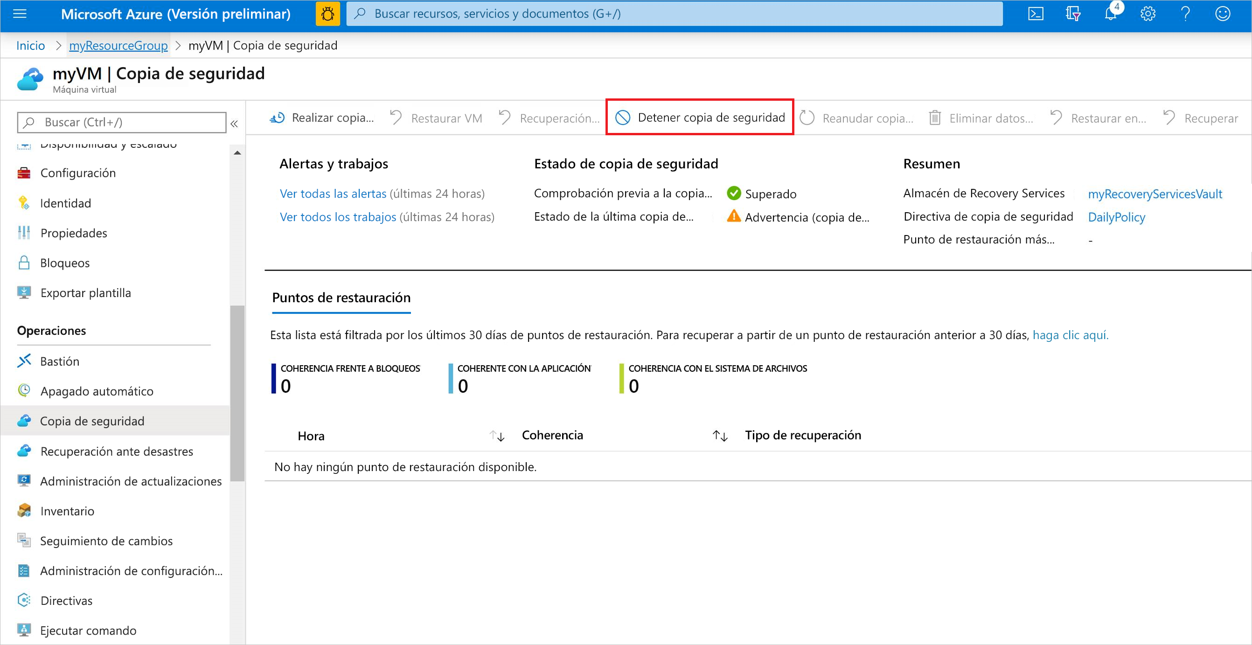Click the No hay ningún punto message

405,467
